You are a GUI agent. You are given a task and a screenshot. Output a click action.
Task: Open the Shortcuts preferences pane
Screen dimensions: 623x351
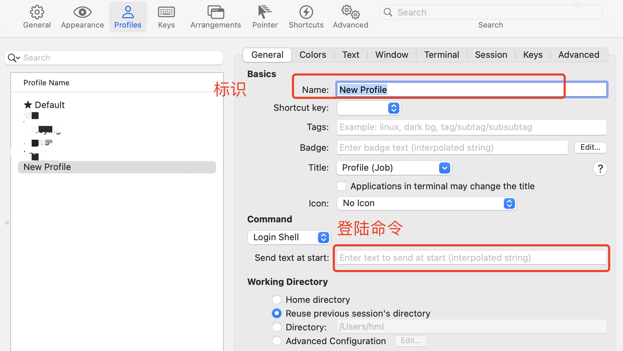coord(306,17)
